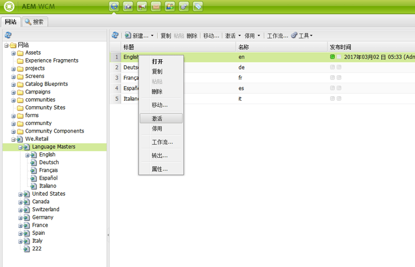Choose 激活 from the context menu
This screenshot has height=267, width=415.
pos(161,118)
